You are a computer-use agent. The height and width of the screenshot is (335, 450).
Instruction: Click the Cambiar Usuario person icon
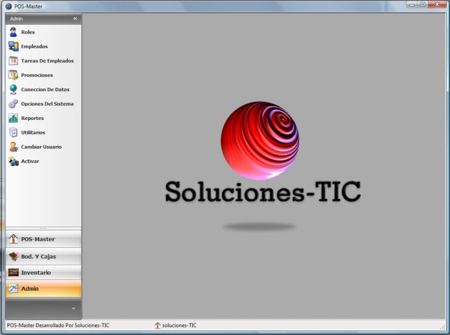pos(13,147)
